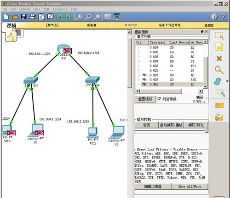Open the Edit menu
This screenshot has height=198, width=230.
13,9
